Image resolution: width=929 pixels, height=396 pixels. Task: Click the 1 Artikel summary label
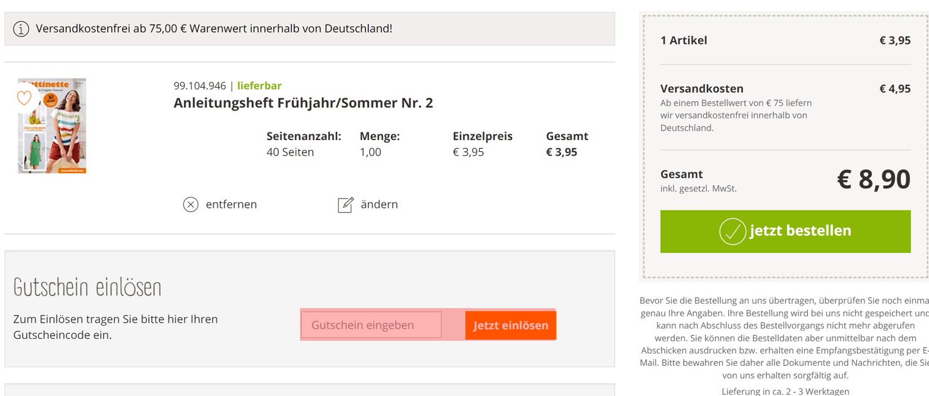[684, 40]
